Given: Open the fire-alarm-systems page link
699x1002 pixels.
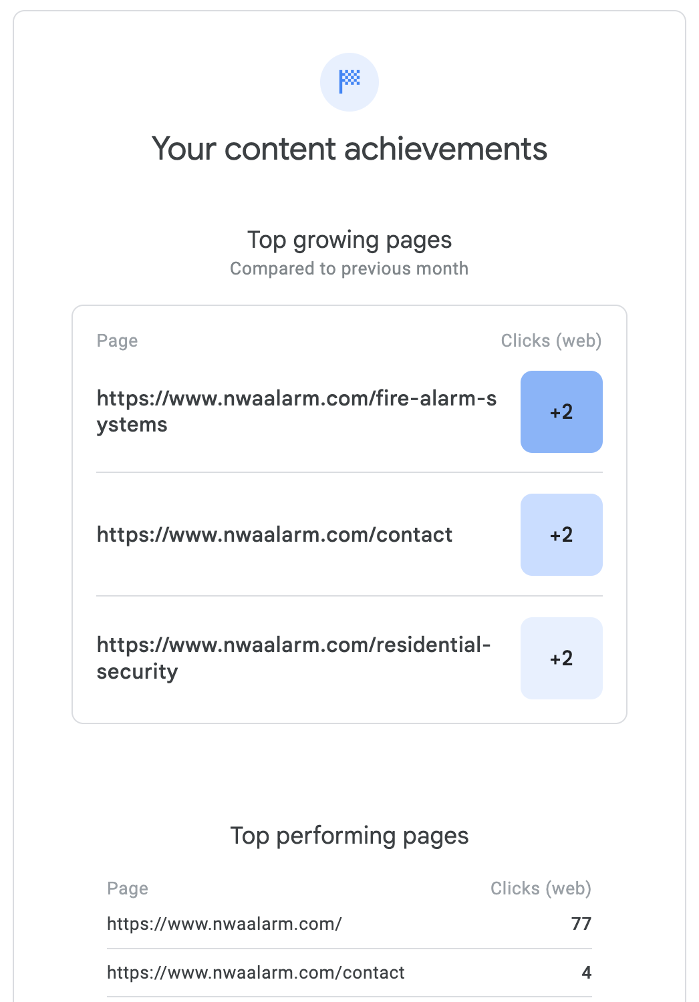Looking at the screenshot, I should pyautogui.click(x=296, y=411).
